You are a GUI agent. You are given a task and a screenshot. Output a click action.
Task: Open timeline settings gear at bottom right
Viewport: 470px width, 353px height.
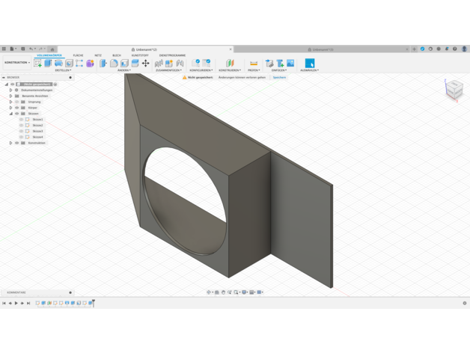(464, 303)
